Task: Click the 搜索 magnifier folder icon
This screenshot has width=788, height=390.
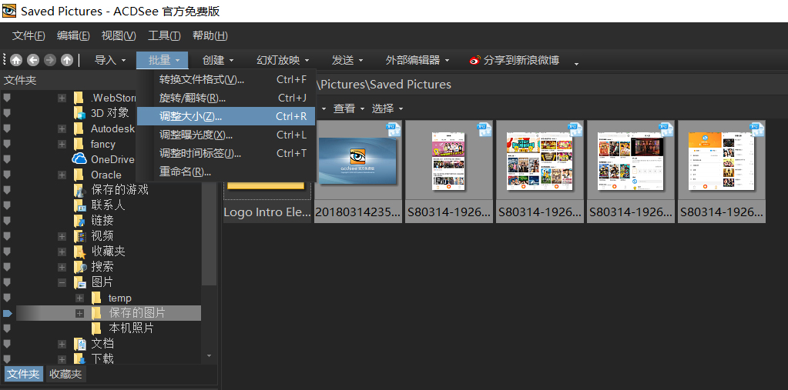Action: coord(79,267)
